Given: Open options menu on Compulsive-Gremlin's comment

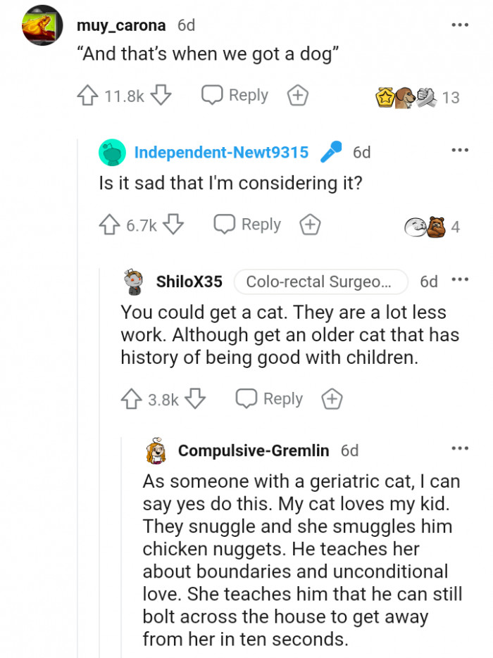Looking at the screenshot, I should [x=460, y=448].
